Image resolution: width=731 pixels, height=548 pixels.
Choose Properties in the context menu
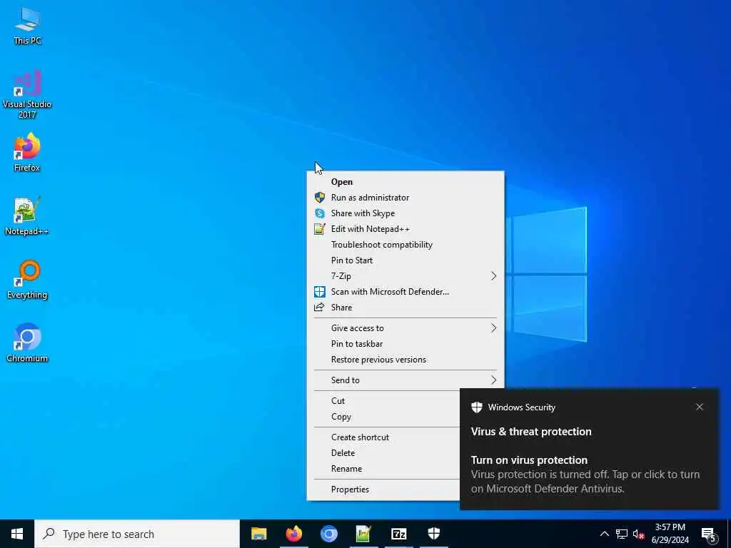tap(383, 489)
